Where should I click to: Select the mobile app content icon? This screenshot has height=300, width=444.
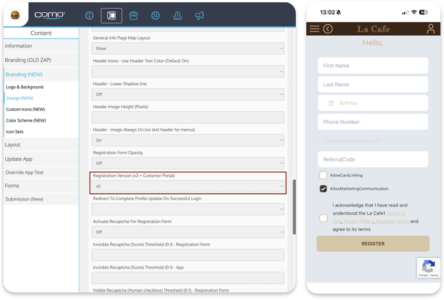(x=111, y=15)
